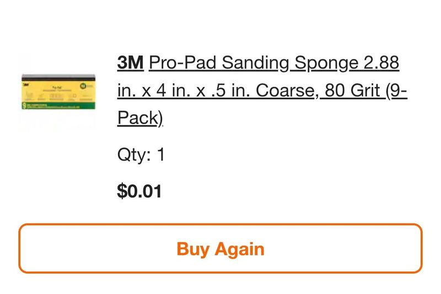Viewport: 441px width, 294px height.
Task: Click the 3M logo on package thumbnail
Action: 25,84
